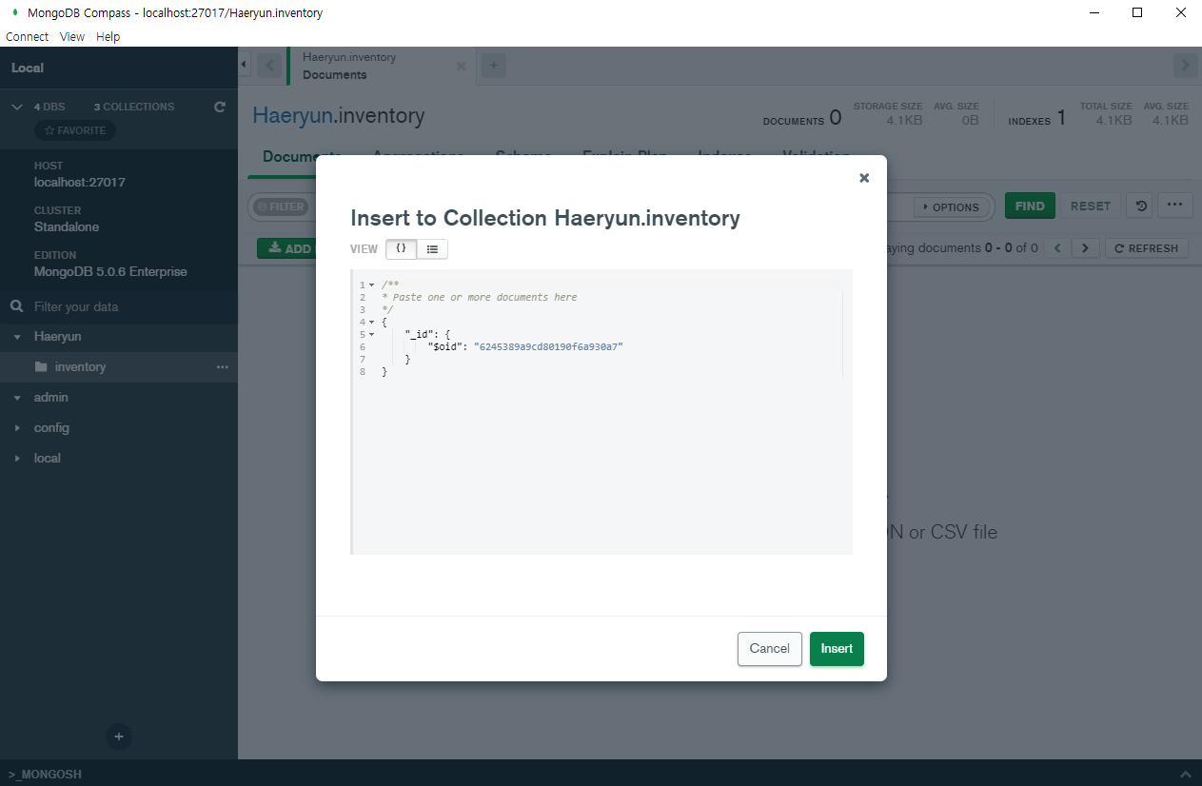Mark connection as Favorite
This screenshot has width=1202, height=786.
(x=75, y=130)
